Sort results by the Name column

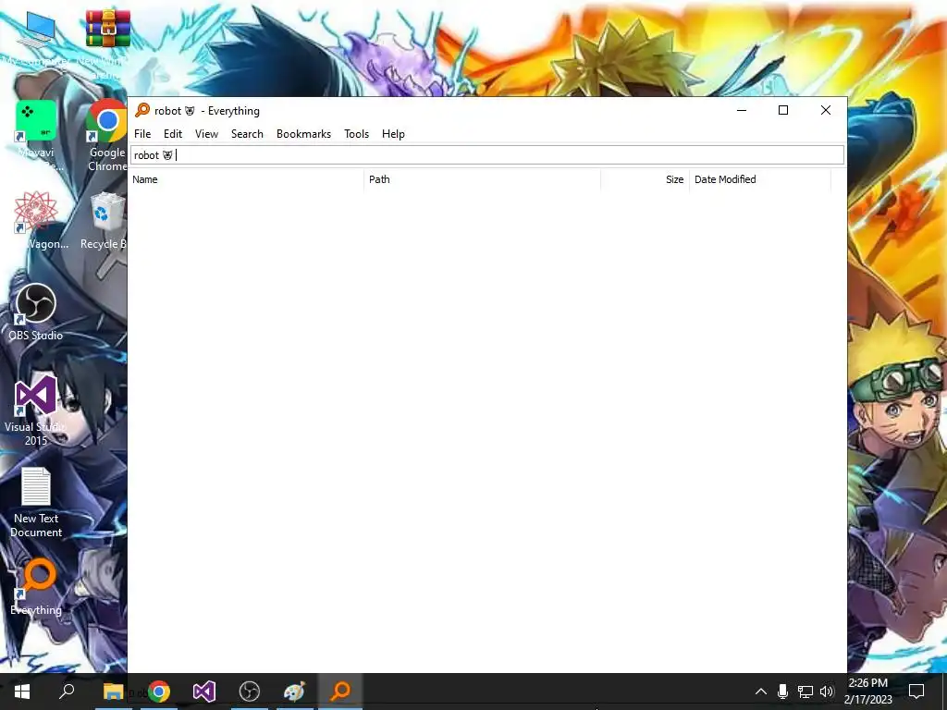click(x=246, y=179)
